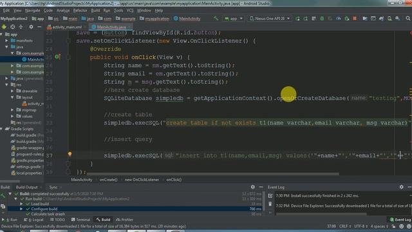Click the Profile app gauge icon
Viewport: 412px width, 232px height.
click(339, 19)
